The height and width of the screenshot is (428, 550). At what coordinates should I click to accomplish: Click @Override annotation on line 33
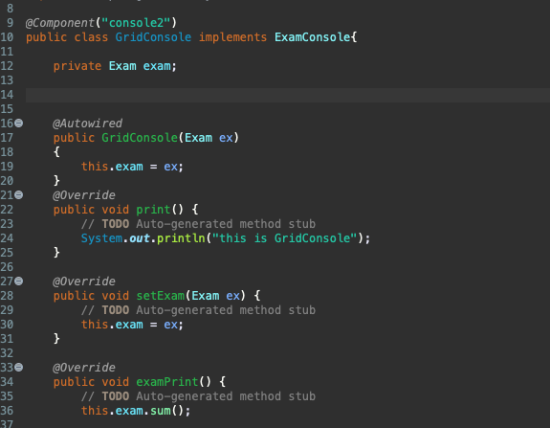click(84, 368)
